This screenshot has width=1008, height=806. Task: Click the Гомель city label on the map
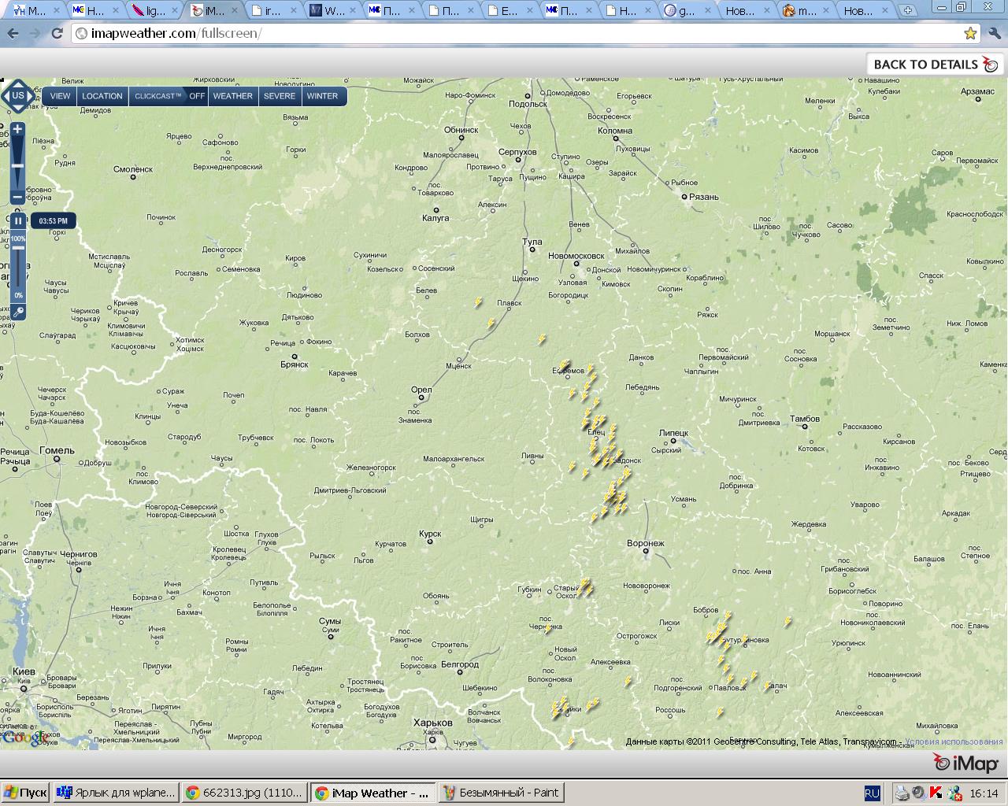(x=57, y=450)
